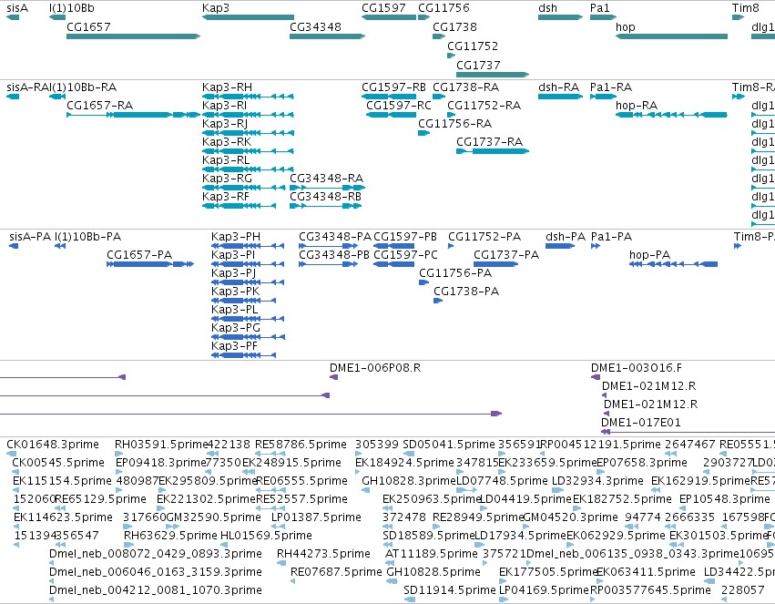
Task: Select the CG1597-RC transcript
Action: click(x=391, y=115)
